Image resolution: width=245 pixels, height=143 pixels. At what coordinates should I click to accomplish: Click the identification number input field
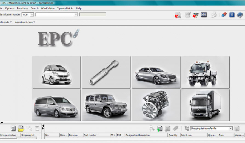(x=55, y=14)
